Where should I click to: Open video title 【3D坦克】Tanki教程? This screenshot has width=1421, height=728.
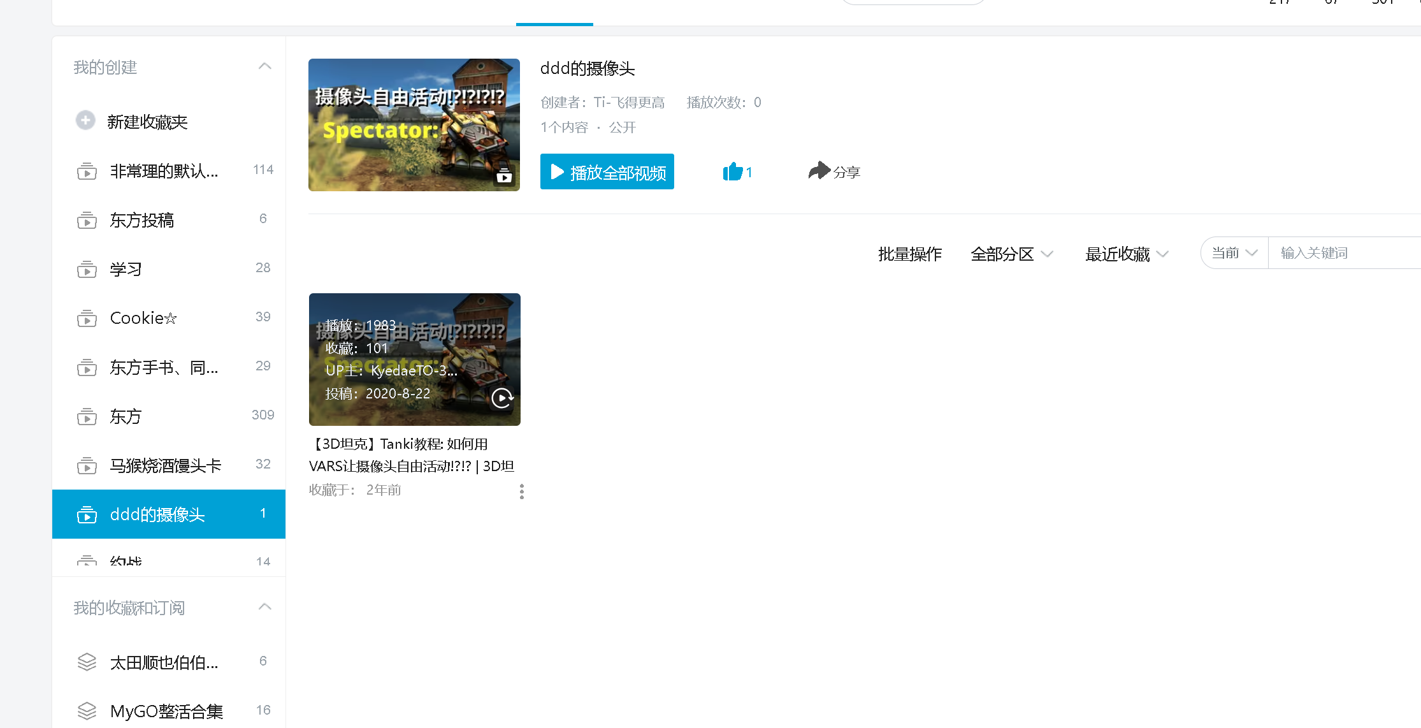(412, 455)
